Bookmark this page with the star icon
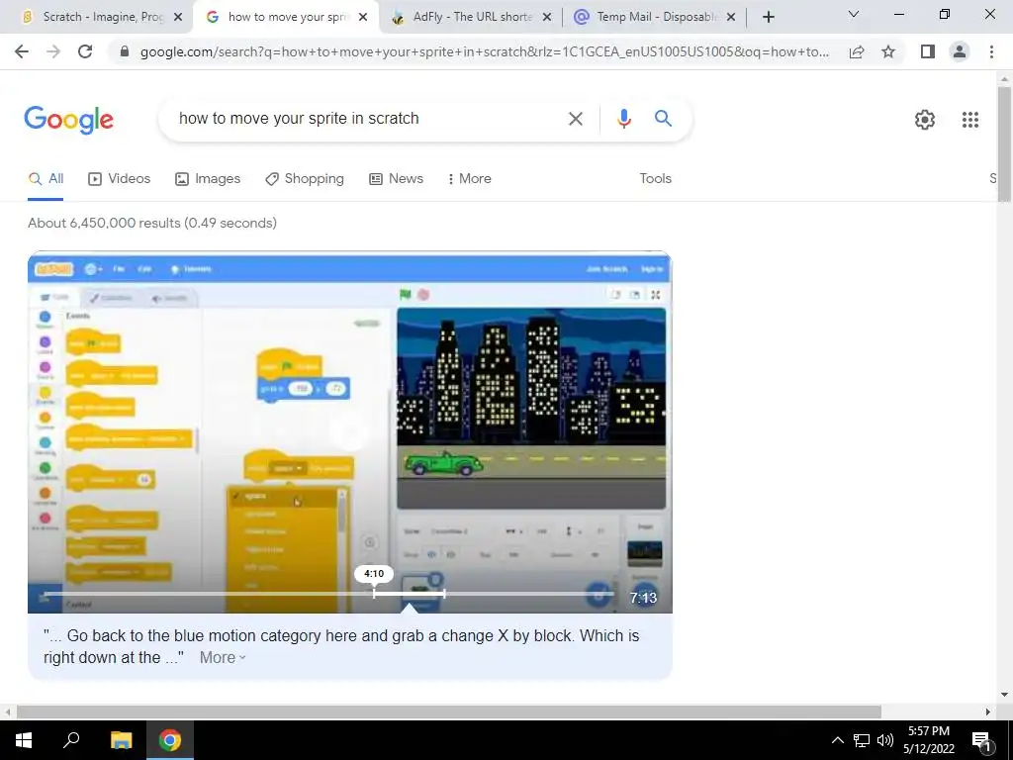Image resolution: width=1013 pixels, height=760 pixels. 888,51
